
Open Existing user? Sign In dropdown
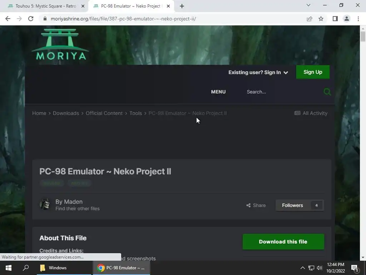(258, 72)
